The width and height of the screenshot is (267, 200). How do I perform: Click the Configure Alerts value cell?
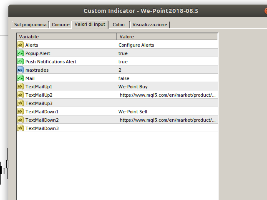click(167, 45)
